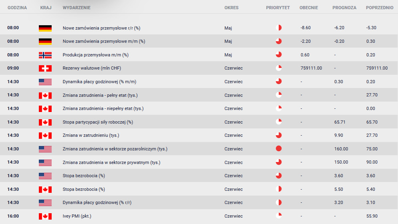The image size is (398, 224).
Task: Click priority icon for Rezerwy walutowe row
Action: [279, 68]
